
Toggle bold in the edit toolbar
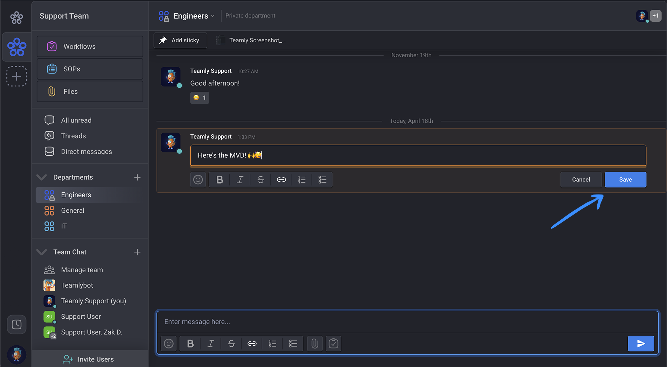pos(220,179)
